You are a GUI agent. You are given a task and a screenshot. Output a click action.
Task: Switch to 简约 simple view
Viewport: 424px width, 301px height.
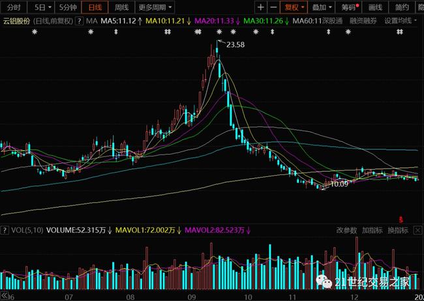coord(402,7)
